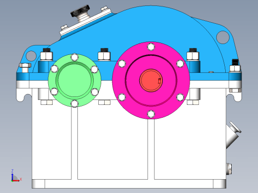This screenshot has height=193, width=258.
Task: Select the vertical rib below the green cover
Action: click(x=74, y=143)
